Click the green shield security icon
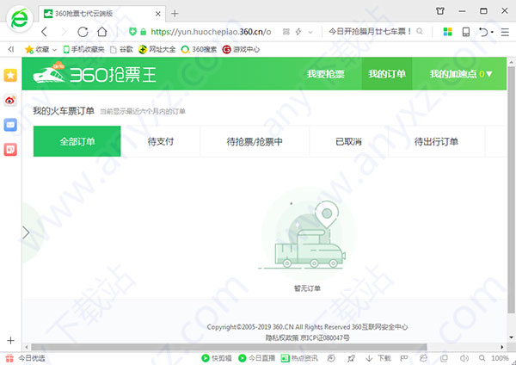This screenshot has height=365, width=516. [x=132, y=32]
